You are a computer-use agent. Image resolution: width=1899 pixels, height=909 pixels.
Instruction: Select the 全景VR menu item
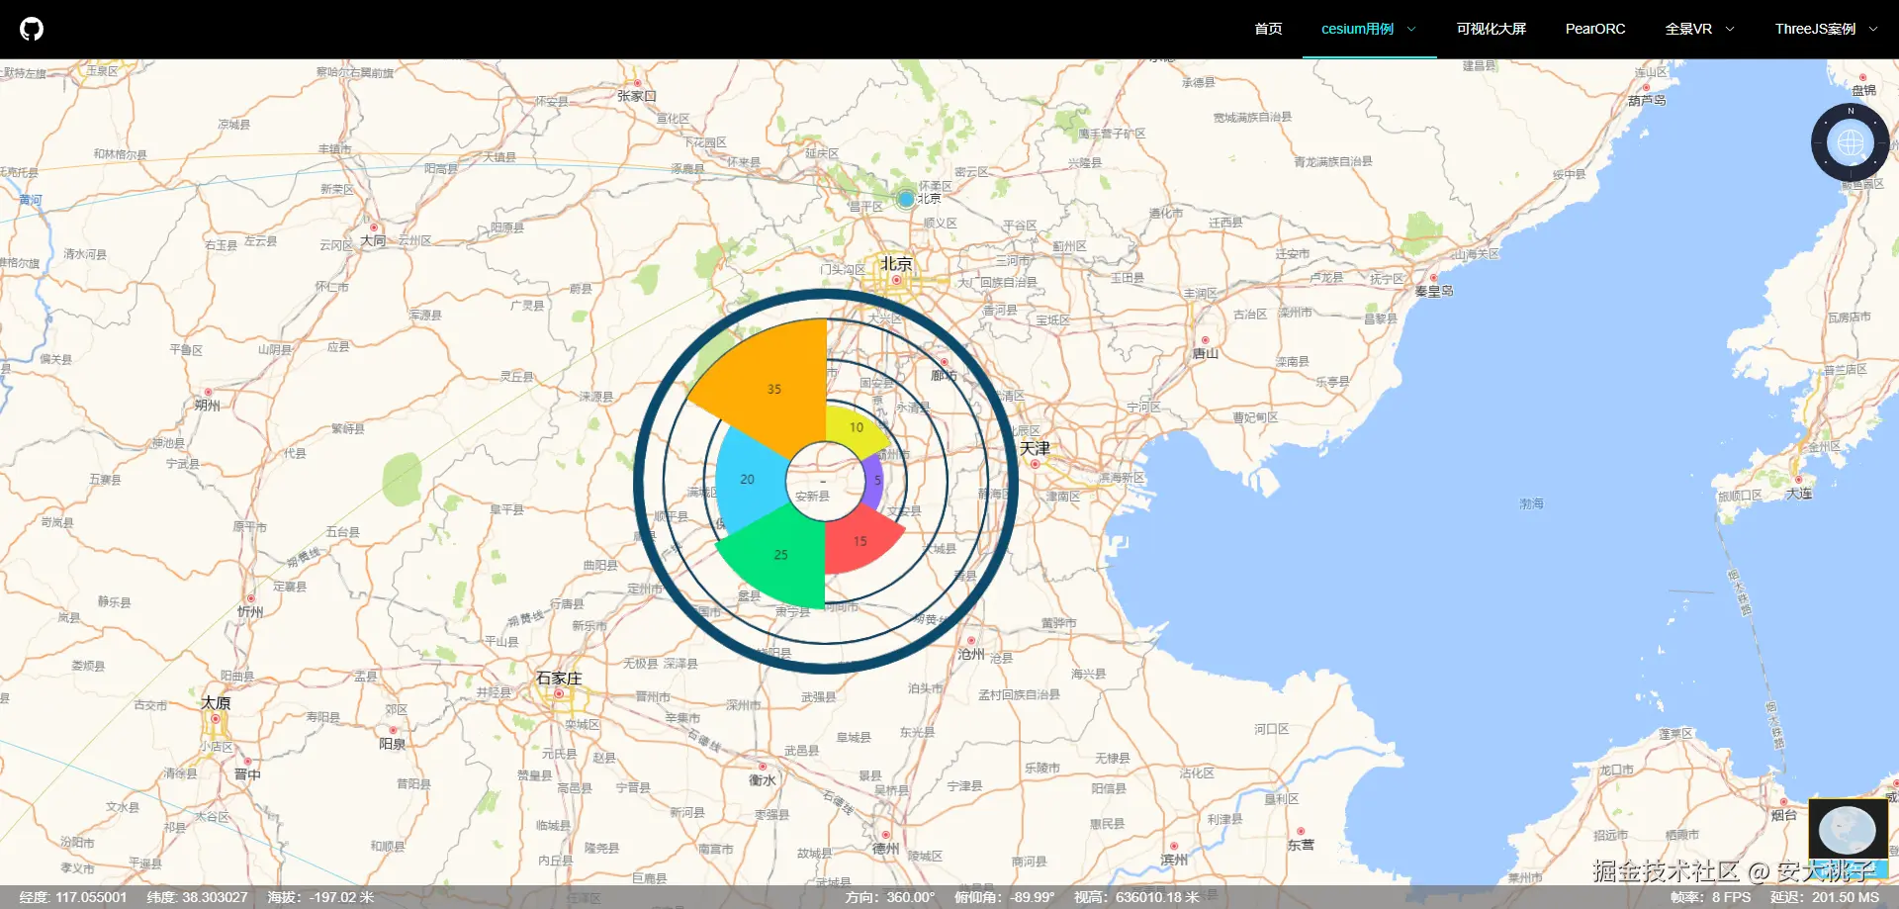(x=1687, y=29)
